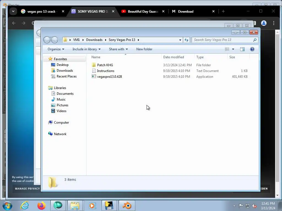The height and width of the screenshot is (211, 282).
Task: Click the Python console taskbar icon
Action: coord(109,206)
